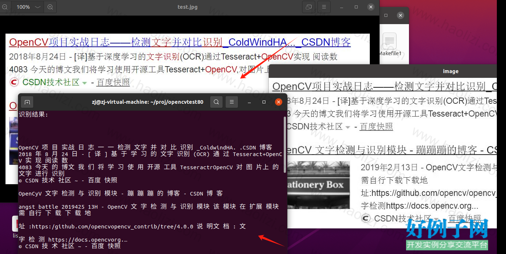This screenshot has height=254, width=506.
Task: Expand the green arrow beside CSDN技术社区 in test.jpg
Action: [85, 83]
